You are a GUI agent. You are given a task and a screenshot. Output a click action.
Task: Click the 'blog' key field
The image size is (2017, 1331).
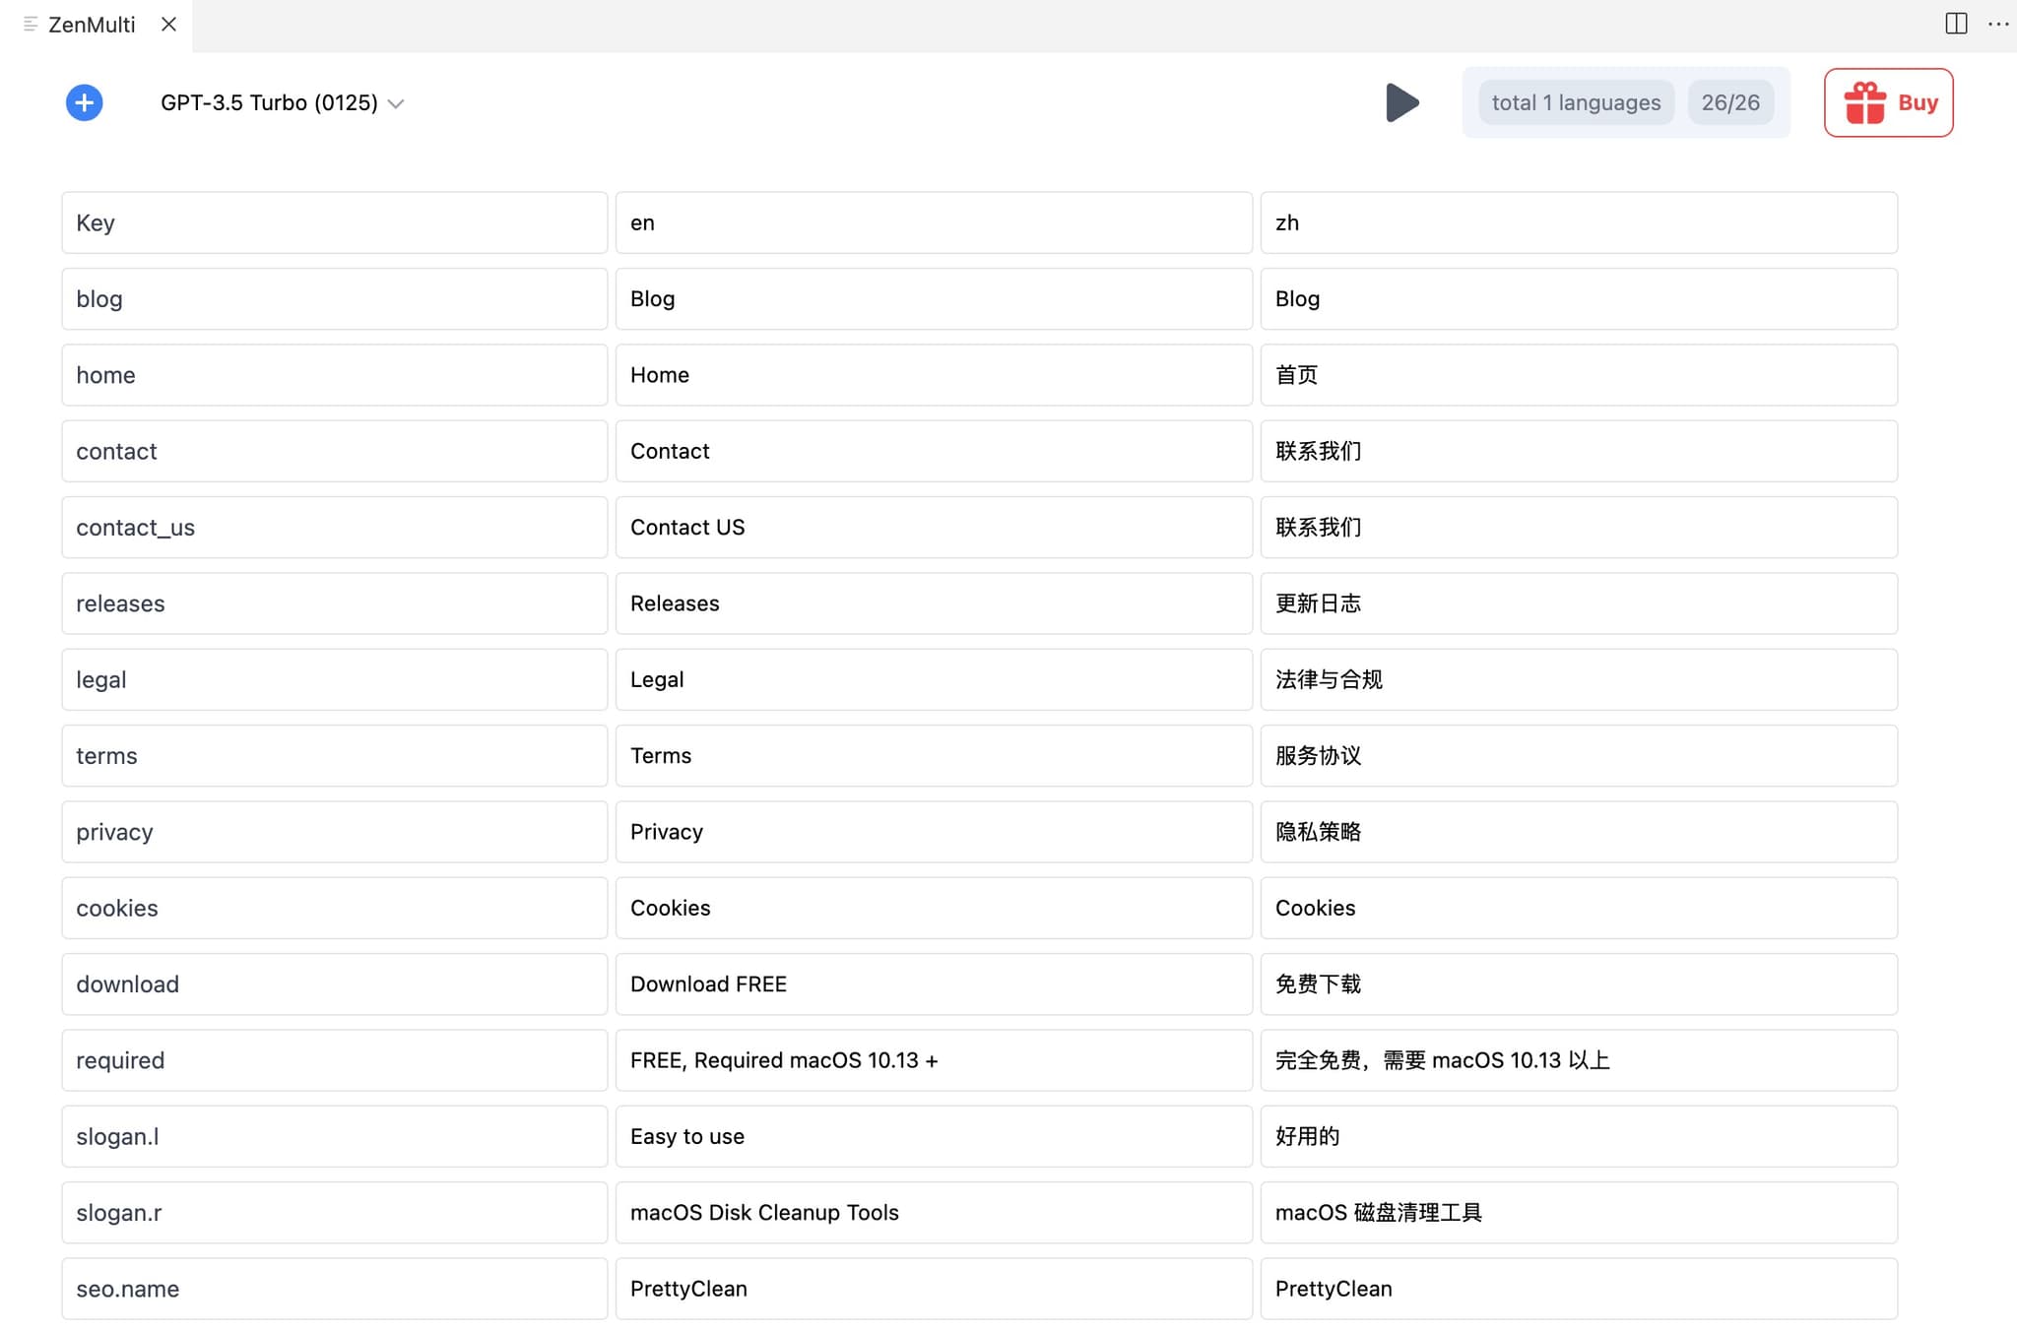(x=334, y=298)
